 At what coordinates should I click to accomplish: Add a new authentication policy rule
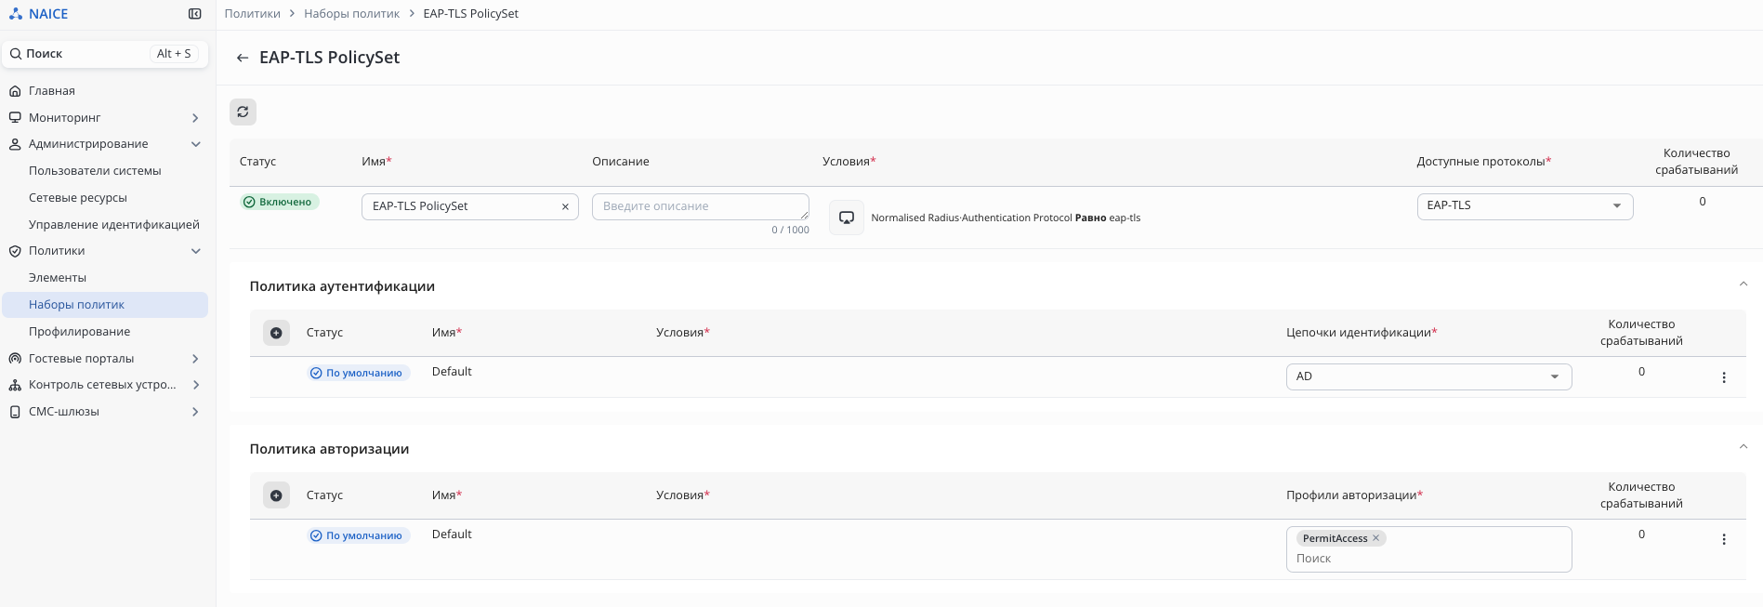click(276, 333)
